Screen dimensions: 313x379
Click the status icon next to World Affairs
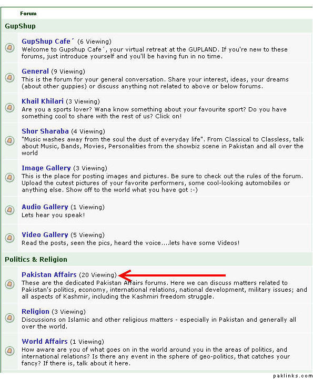click(x=10, y=351)
